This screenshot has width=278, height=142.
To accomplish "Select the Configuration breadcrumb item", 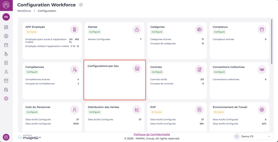I will click(x=47, y=11).
